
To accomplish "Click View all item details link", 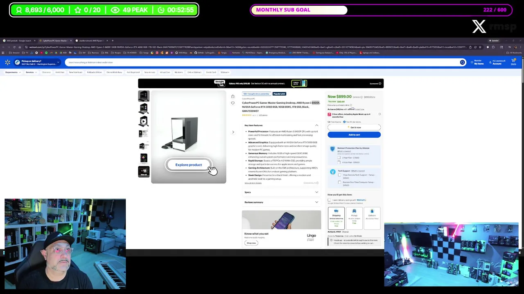I will click(x=253, y=183).
